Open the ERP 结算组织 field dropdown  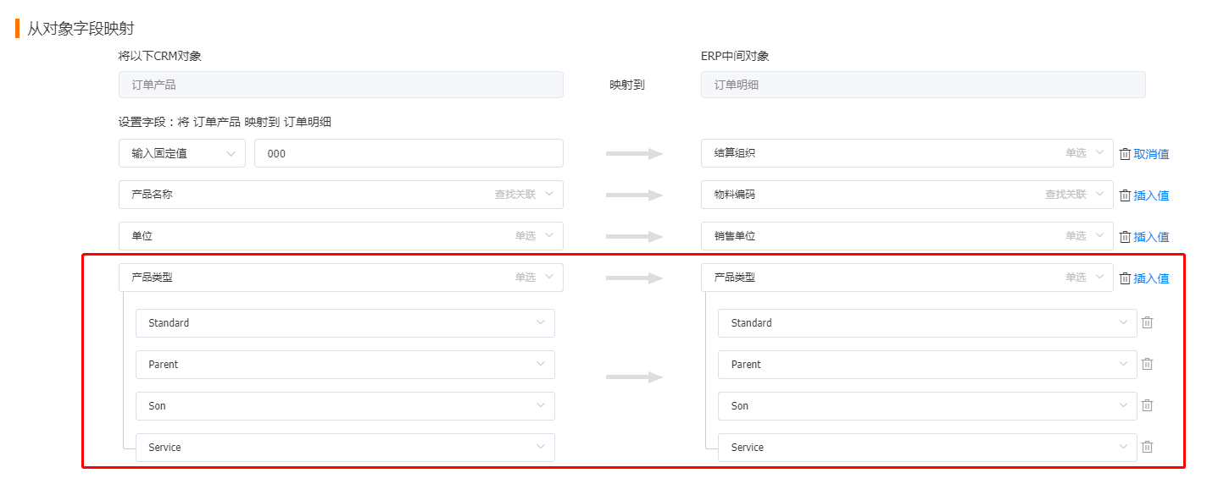click(907, 153)
